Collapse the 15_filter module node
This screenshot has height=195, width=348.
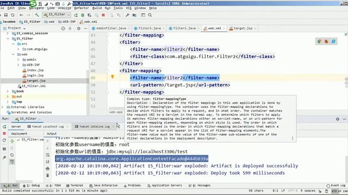(x=8, y=38)
